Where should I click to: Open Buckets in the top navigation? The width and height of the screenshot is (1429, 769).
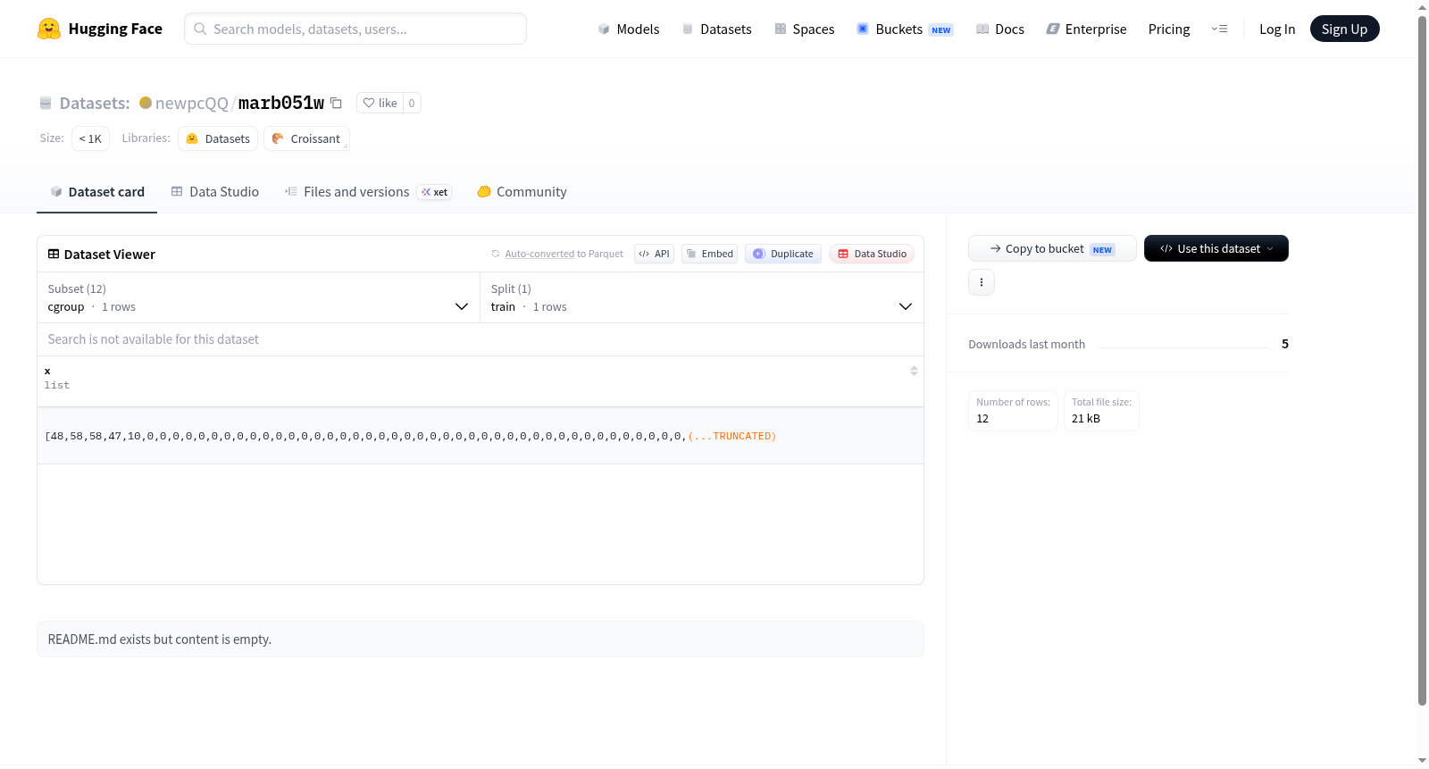point(905,29)
